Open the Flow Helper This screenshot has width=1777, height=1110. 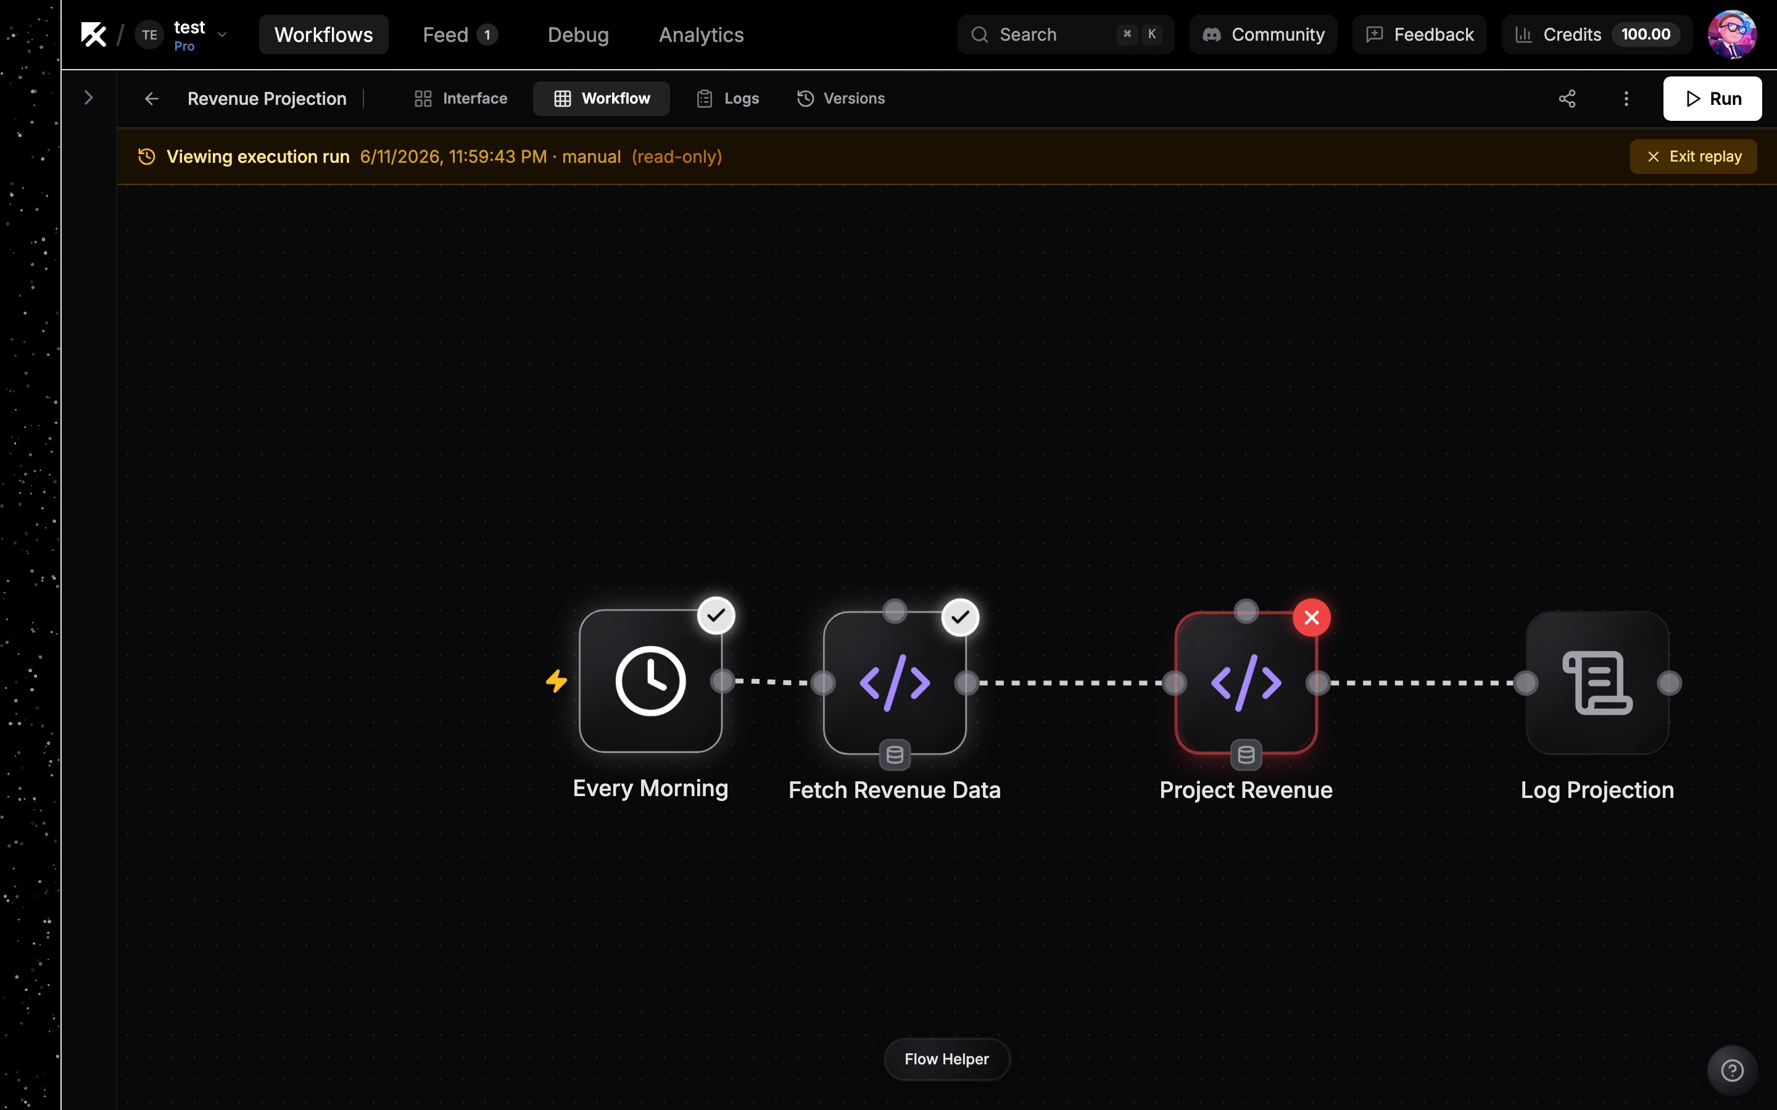coord(946,1059)
